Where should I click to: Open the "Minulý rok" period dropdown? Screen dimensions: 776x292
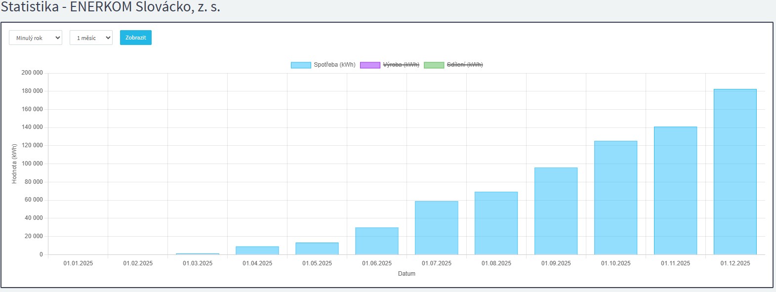(x=36, y=38)
